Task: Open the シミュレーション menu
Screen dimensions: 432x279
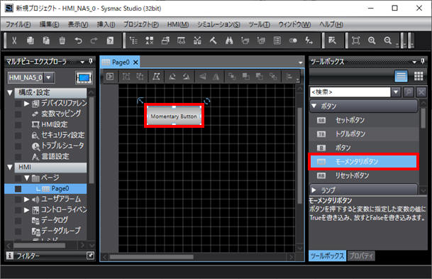Action: coord(218,25)
